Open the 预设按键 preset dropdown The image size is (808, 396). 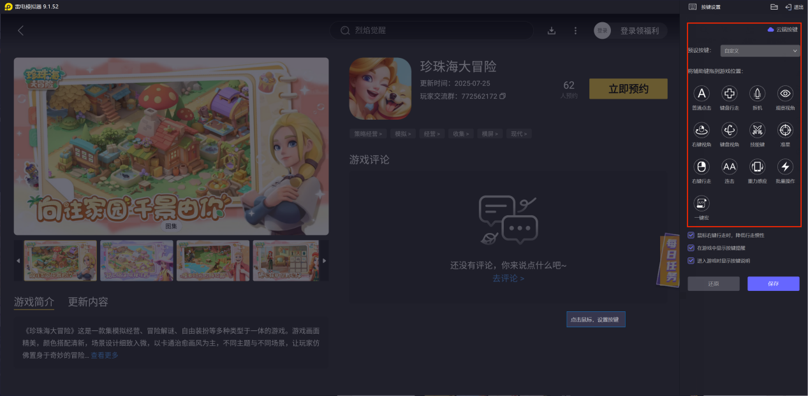coord(760,50)
